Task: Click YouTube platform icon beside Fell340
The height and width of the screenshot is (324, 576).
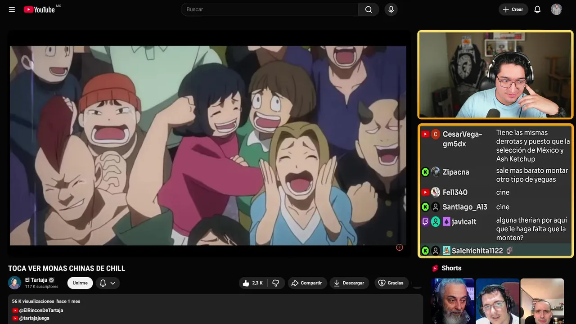Action: (x=425, y=192)
